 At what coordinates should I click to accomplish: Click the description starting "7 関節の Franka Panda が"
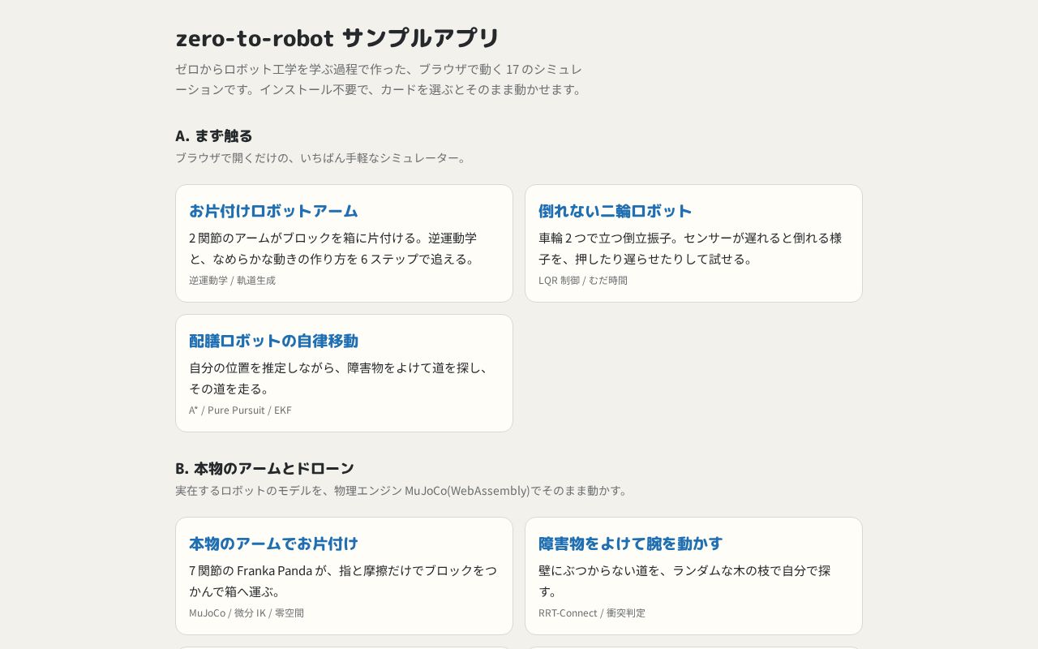(343, 581)
